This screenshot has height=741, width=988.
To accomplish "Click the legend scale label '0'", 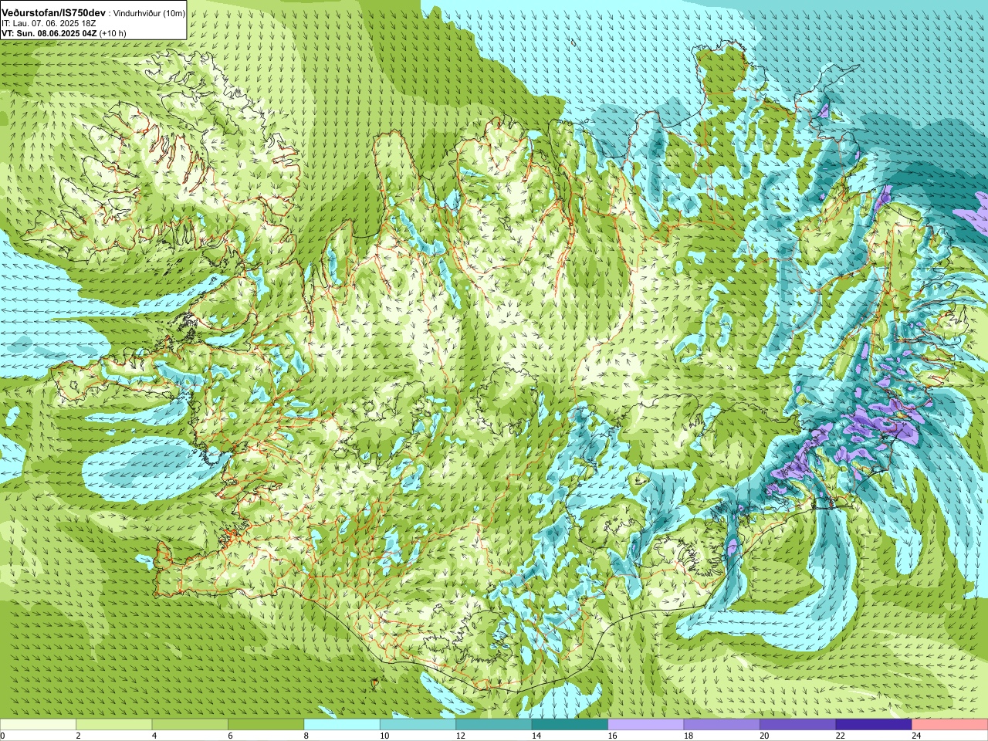I will pos(2,736).
